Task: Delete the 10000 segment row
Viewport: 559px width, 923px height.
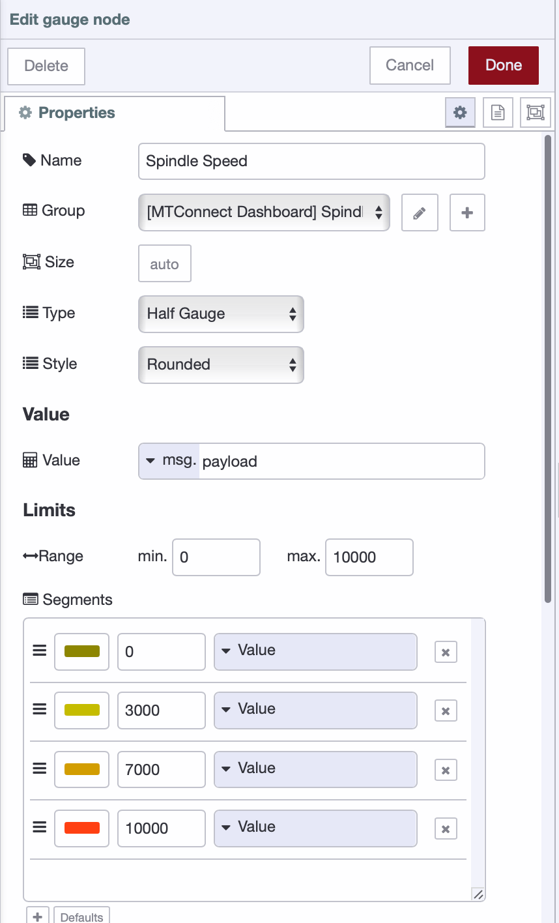Action: pos(446,828)
